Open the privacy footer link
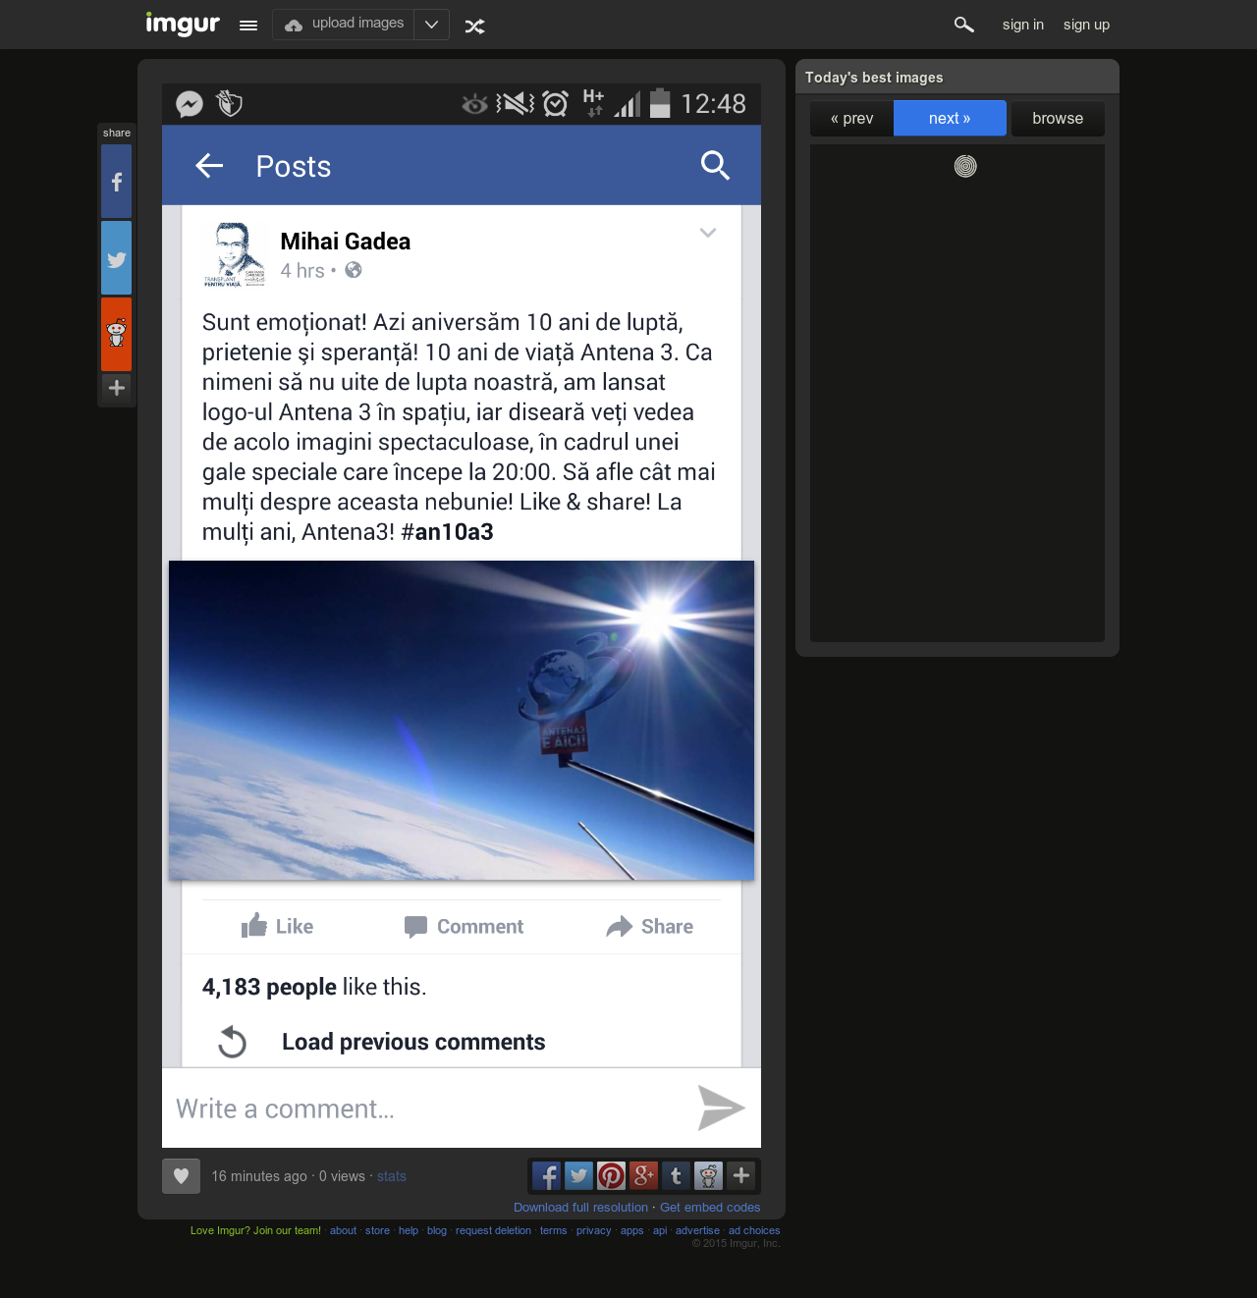 (593, 1230)
